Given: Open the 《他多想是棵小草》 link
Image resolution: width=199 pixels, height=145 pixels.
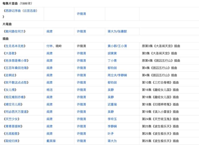Looking at the screenshot, I should pos(16,61).
